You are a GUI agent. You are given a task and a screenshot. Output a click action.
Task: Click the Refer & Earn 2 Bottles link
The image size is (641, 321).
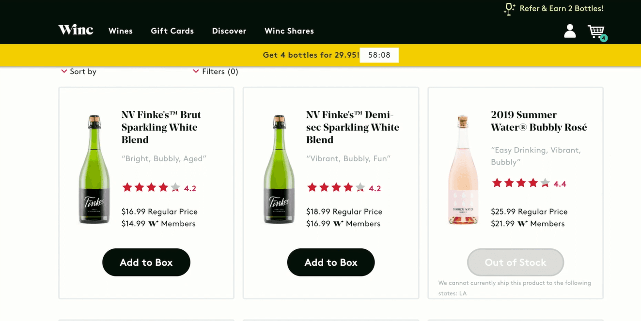[x=562, y=9]
